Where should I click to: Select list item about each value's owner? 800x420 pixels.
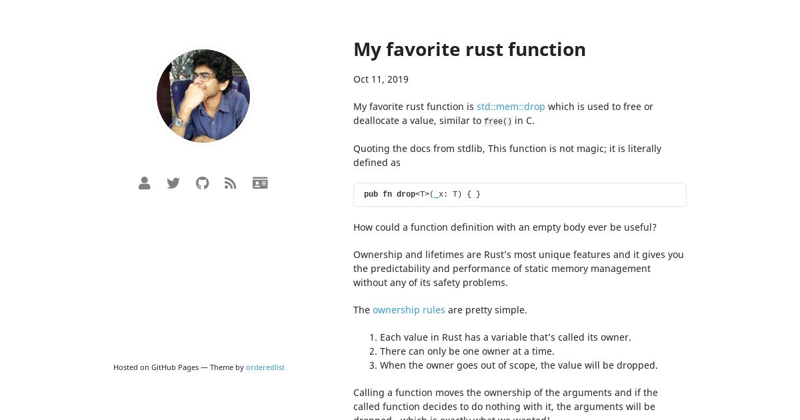coord(505,337)
